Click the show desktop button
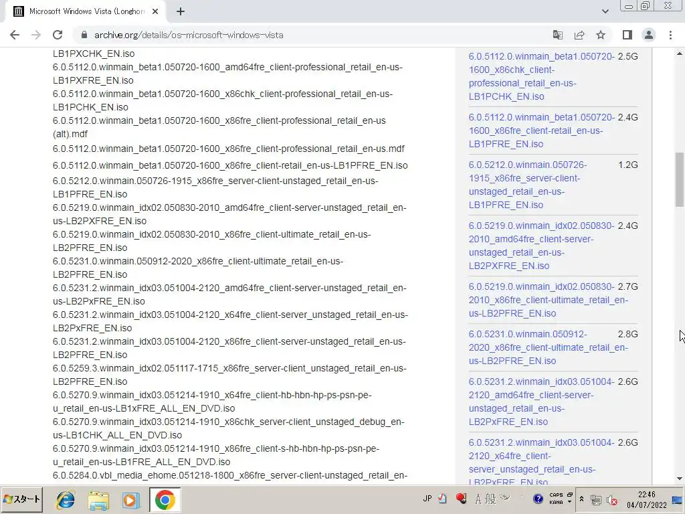This screenshot has width=685, height=514. tap(678, 499)
